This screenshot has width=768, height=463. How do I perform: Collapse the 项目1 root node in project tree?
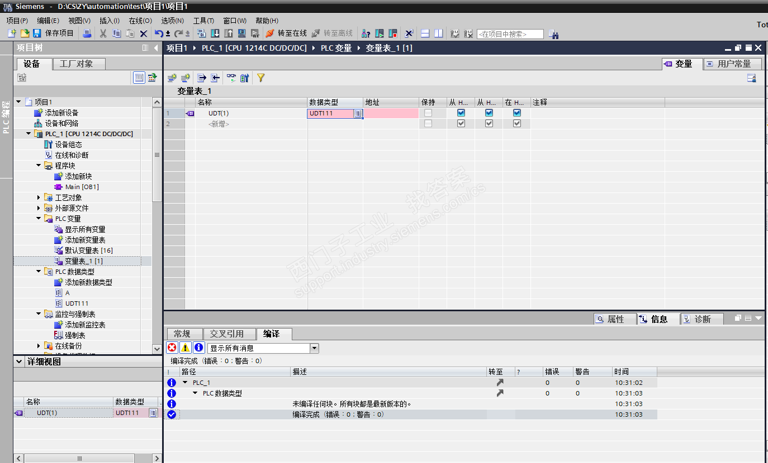(x=18, y=102)
